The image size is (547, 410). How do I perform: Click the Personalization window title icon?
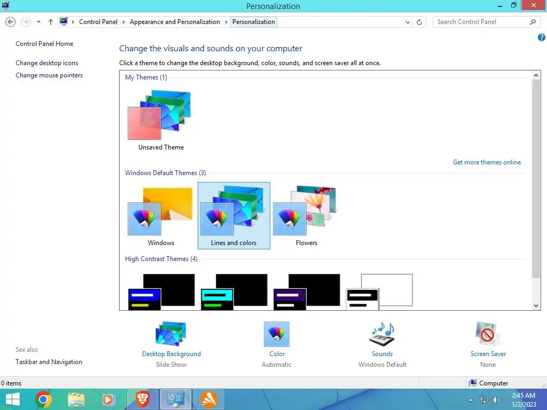click(5, 5)
